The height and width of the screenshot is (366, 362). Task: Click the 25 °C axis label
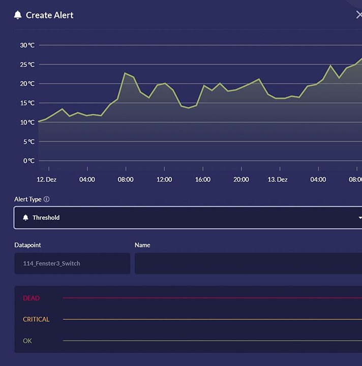tap(27, 65)
